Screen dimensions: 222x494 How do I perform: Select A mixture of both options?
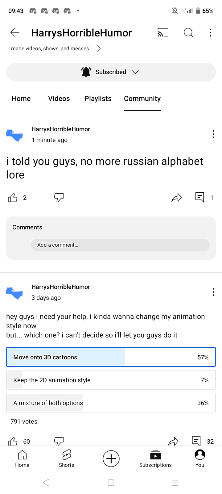pos(111,403)
